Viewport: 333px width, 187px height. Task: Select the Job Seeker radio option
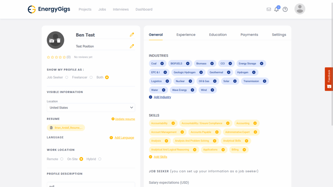[67, 77]
